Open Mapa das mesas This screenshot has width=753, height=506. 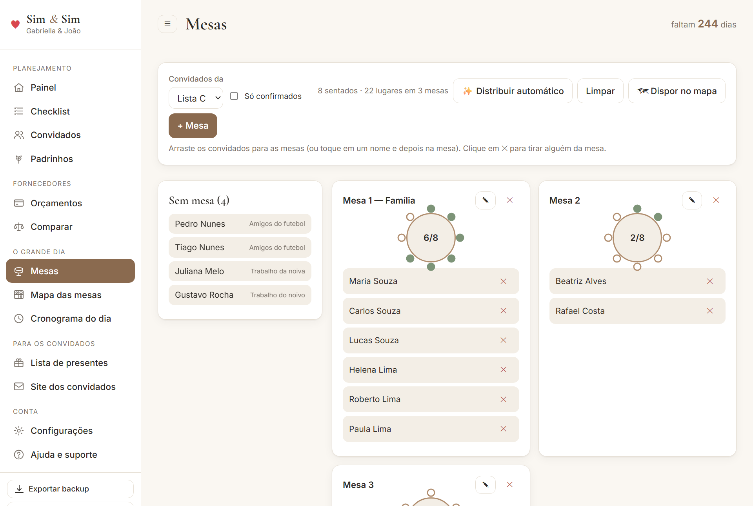point(71,295)
